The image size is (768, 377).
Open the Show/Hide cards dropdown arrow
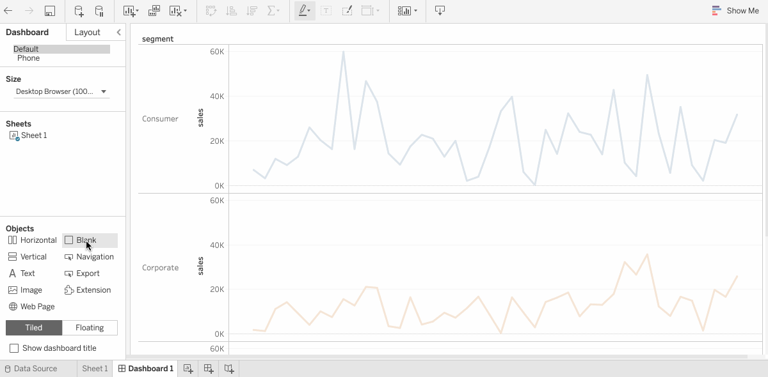[x=415, y=11]
